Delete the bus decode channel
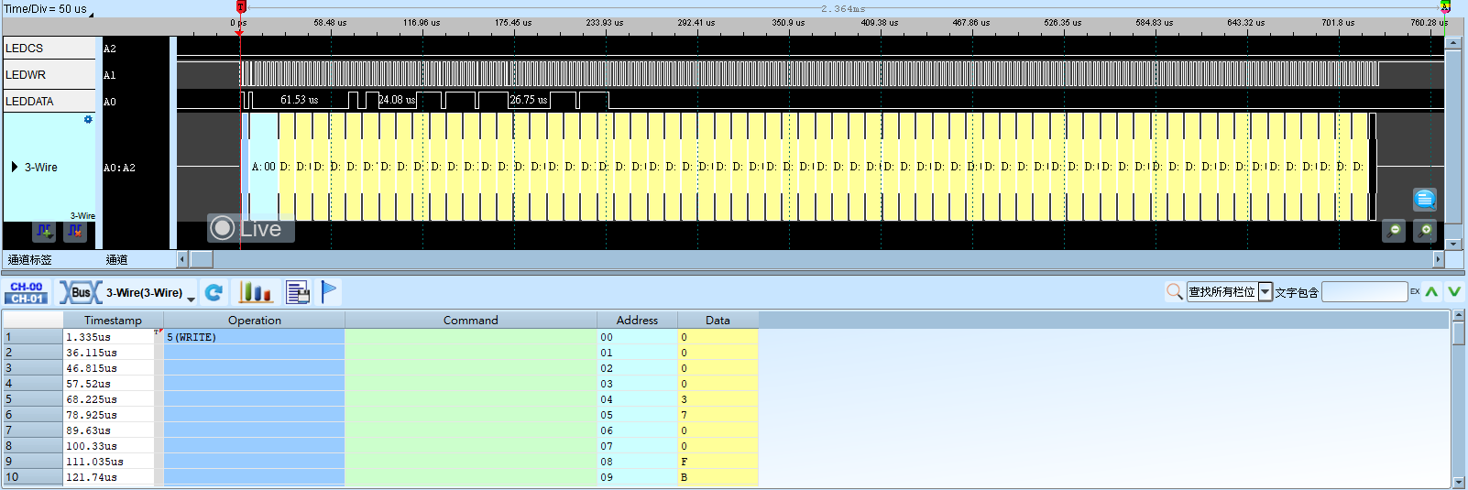The height and width of the screenshot is (490, 1468). [x=75, y=232]
